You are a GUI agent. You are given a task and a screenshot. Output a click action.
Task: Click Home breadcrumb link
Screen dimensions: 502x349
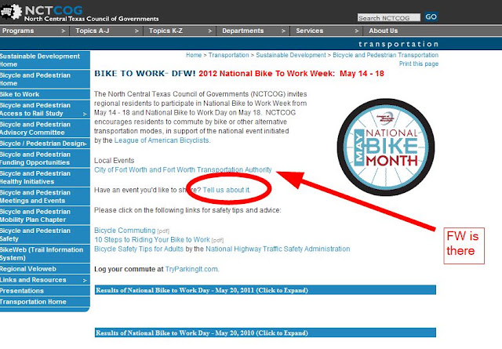[194, 55]
